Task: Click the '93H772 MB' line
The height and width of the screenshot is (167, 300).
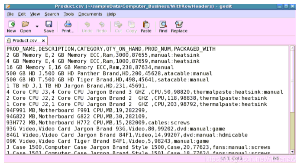Action: (98, 123)
